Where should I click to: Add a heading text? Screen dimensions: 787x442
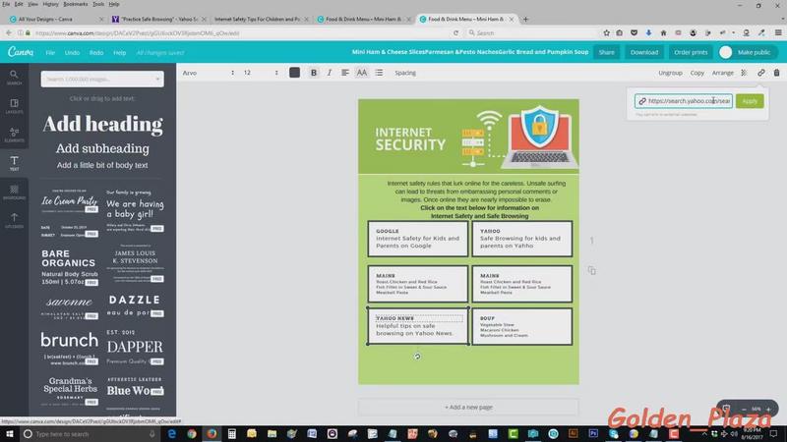[x=102, y=125]
